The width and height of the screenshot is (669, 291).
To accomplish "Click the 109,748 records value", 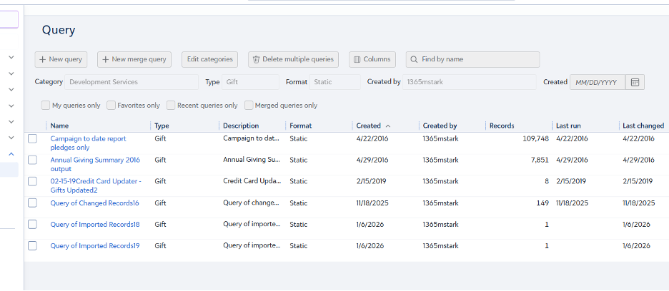I will [535, 138].
